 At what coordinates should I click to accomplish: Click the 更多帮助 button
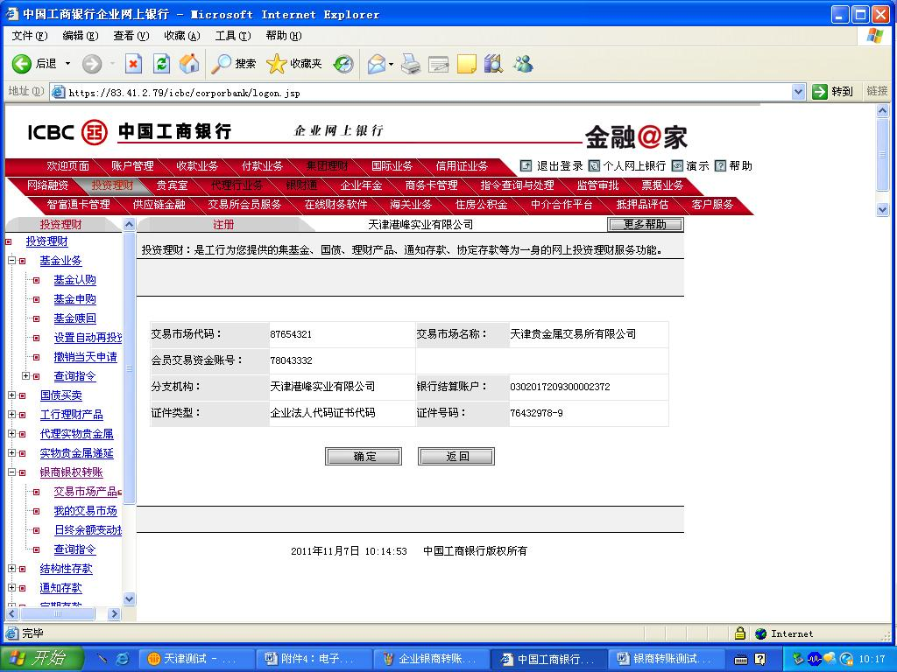coord(645,225)
